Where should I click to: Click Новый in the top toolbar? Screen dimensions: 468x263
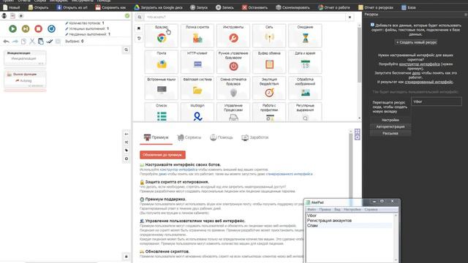click(x=11, y=7)
